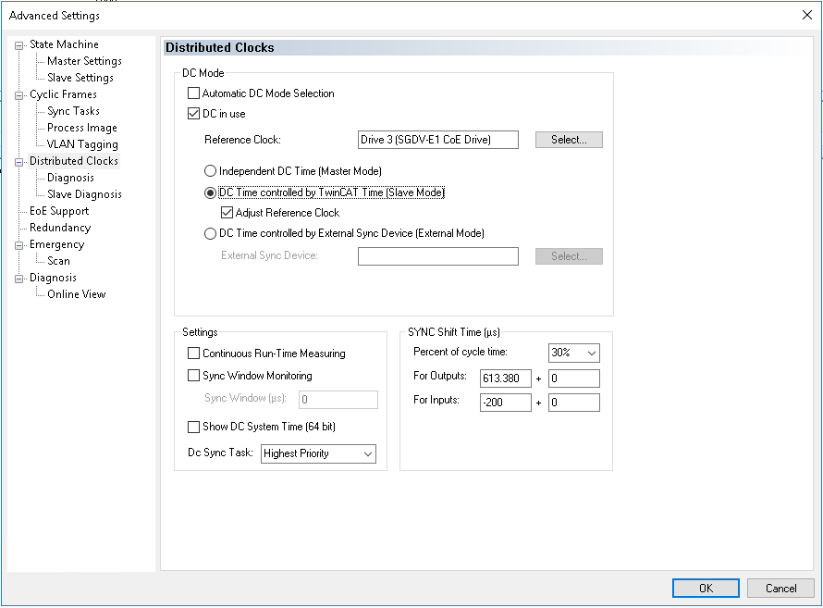This screenshot has height=608, width=823.
Task: Collapse the State Machine tree node
Action: (x=18, y=43)
